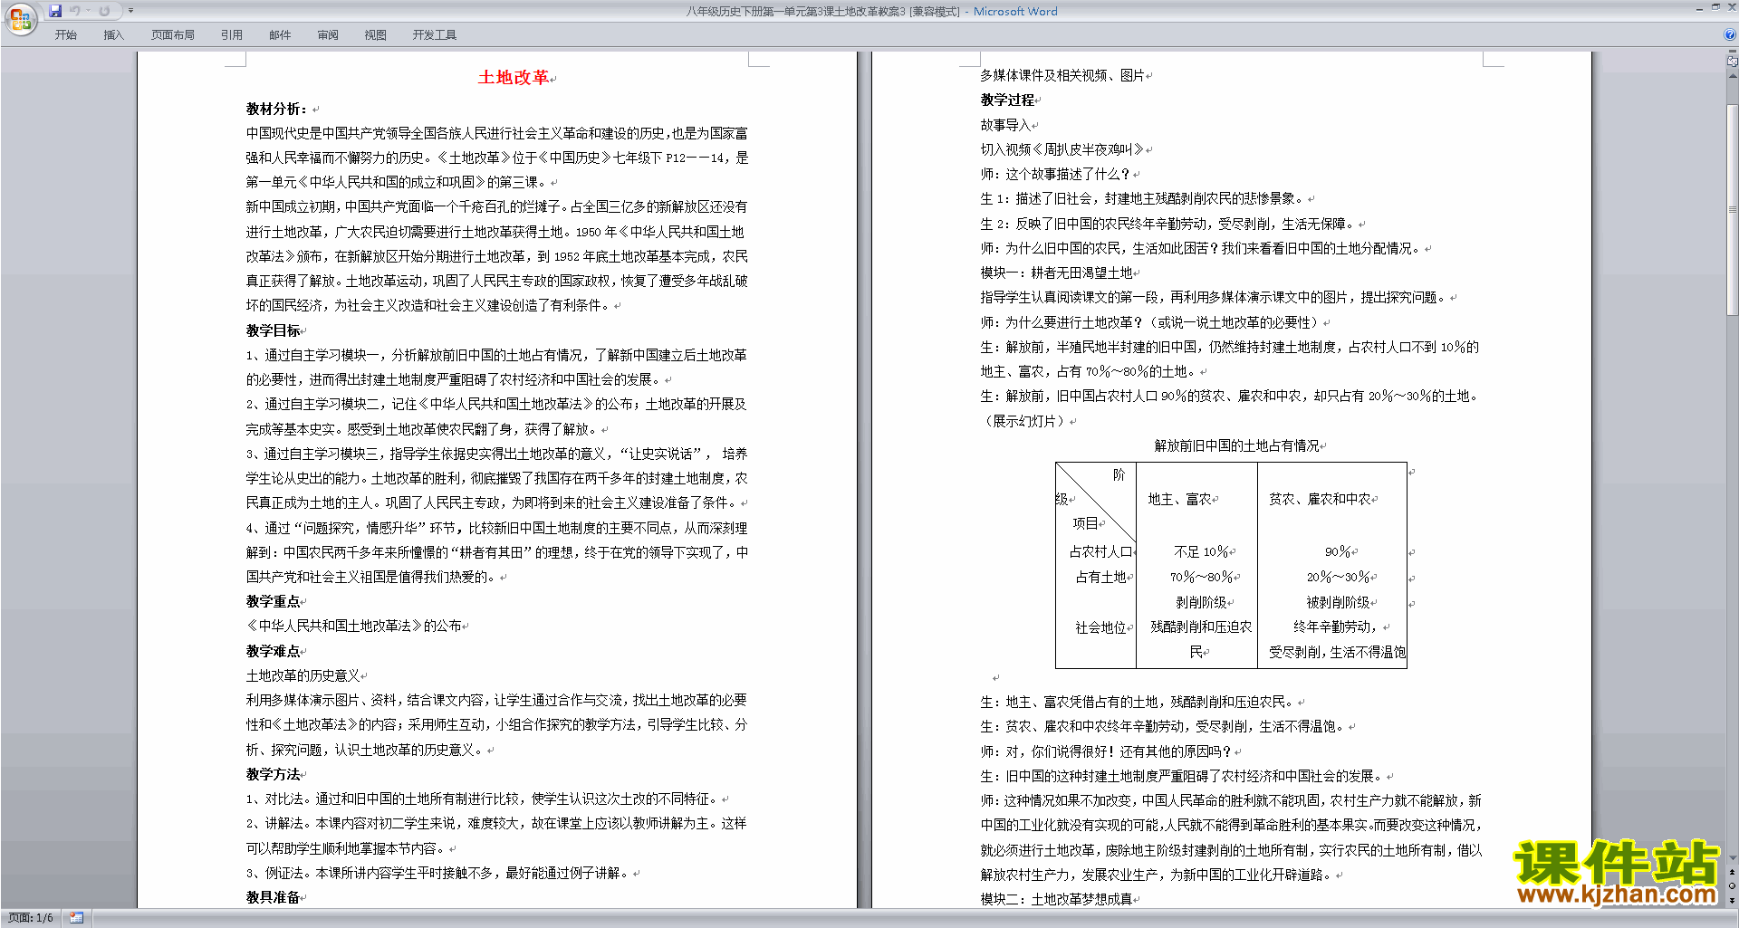Click the heading 教学方法

pos(274,774)
